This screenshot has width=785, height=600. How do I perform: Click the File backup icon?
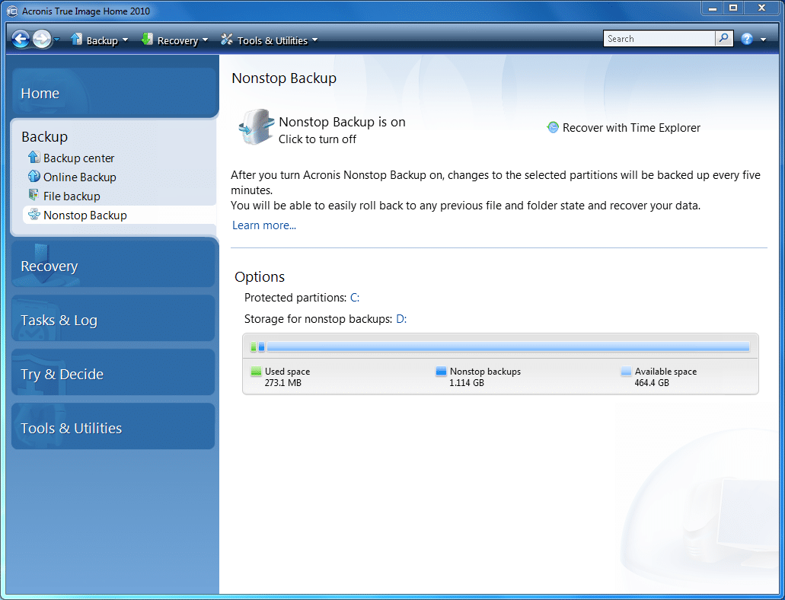(x=34, y=195)
